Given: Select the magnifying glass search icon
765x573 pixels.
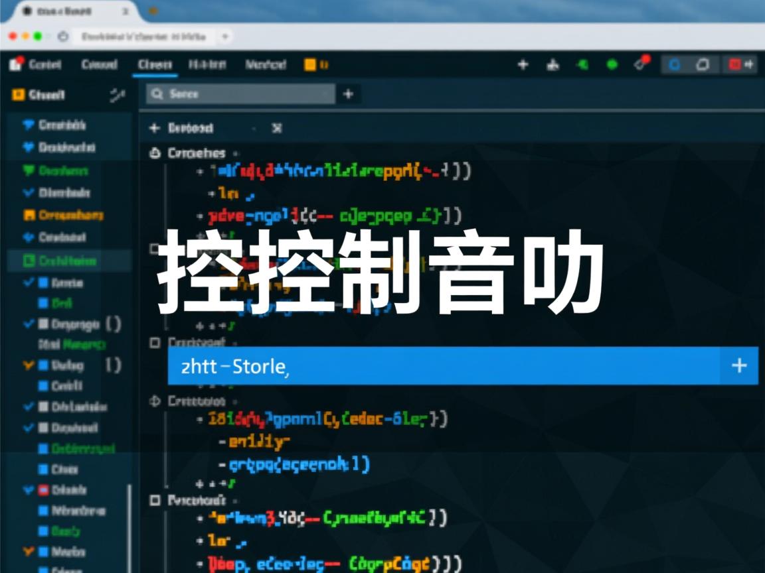Looking at the screenshot, I should 157,94.
